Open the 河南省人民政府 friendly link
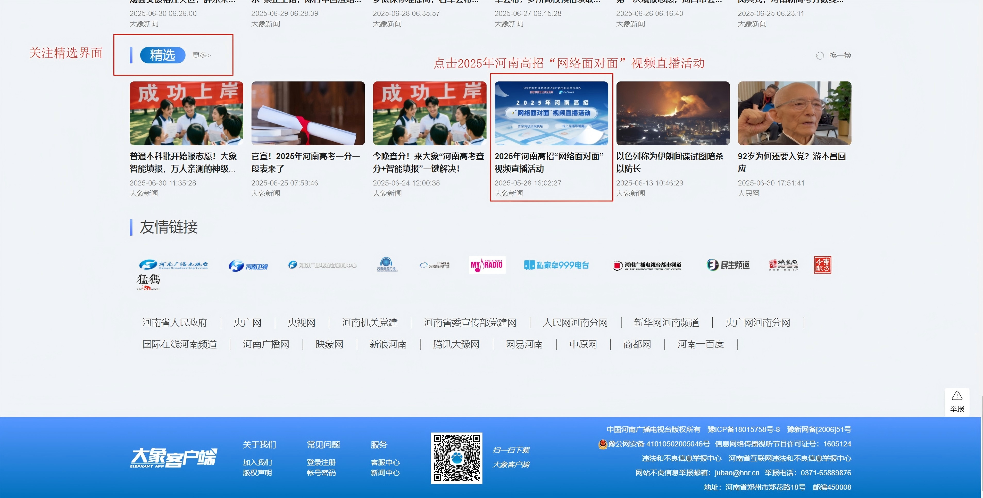 [175, 323]
